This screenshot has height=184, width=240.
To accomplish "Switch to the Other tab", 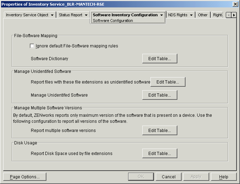I will (x=202, y=15).
